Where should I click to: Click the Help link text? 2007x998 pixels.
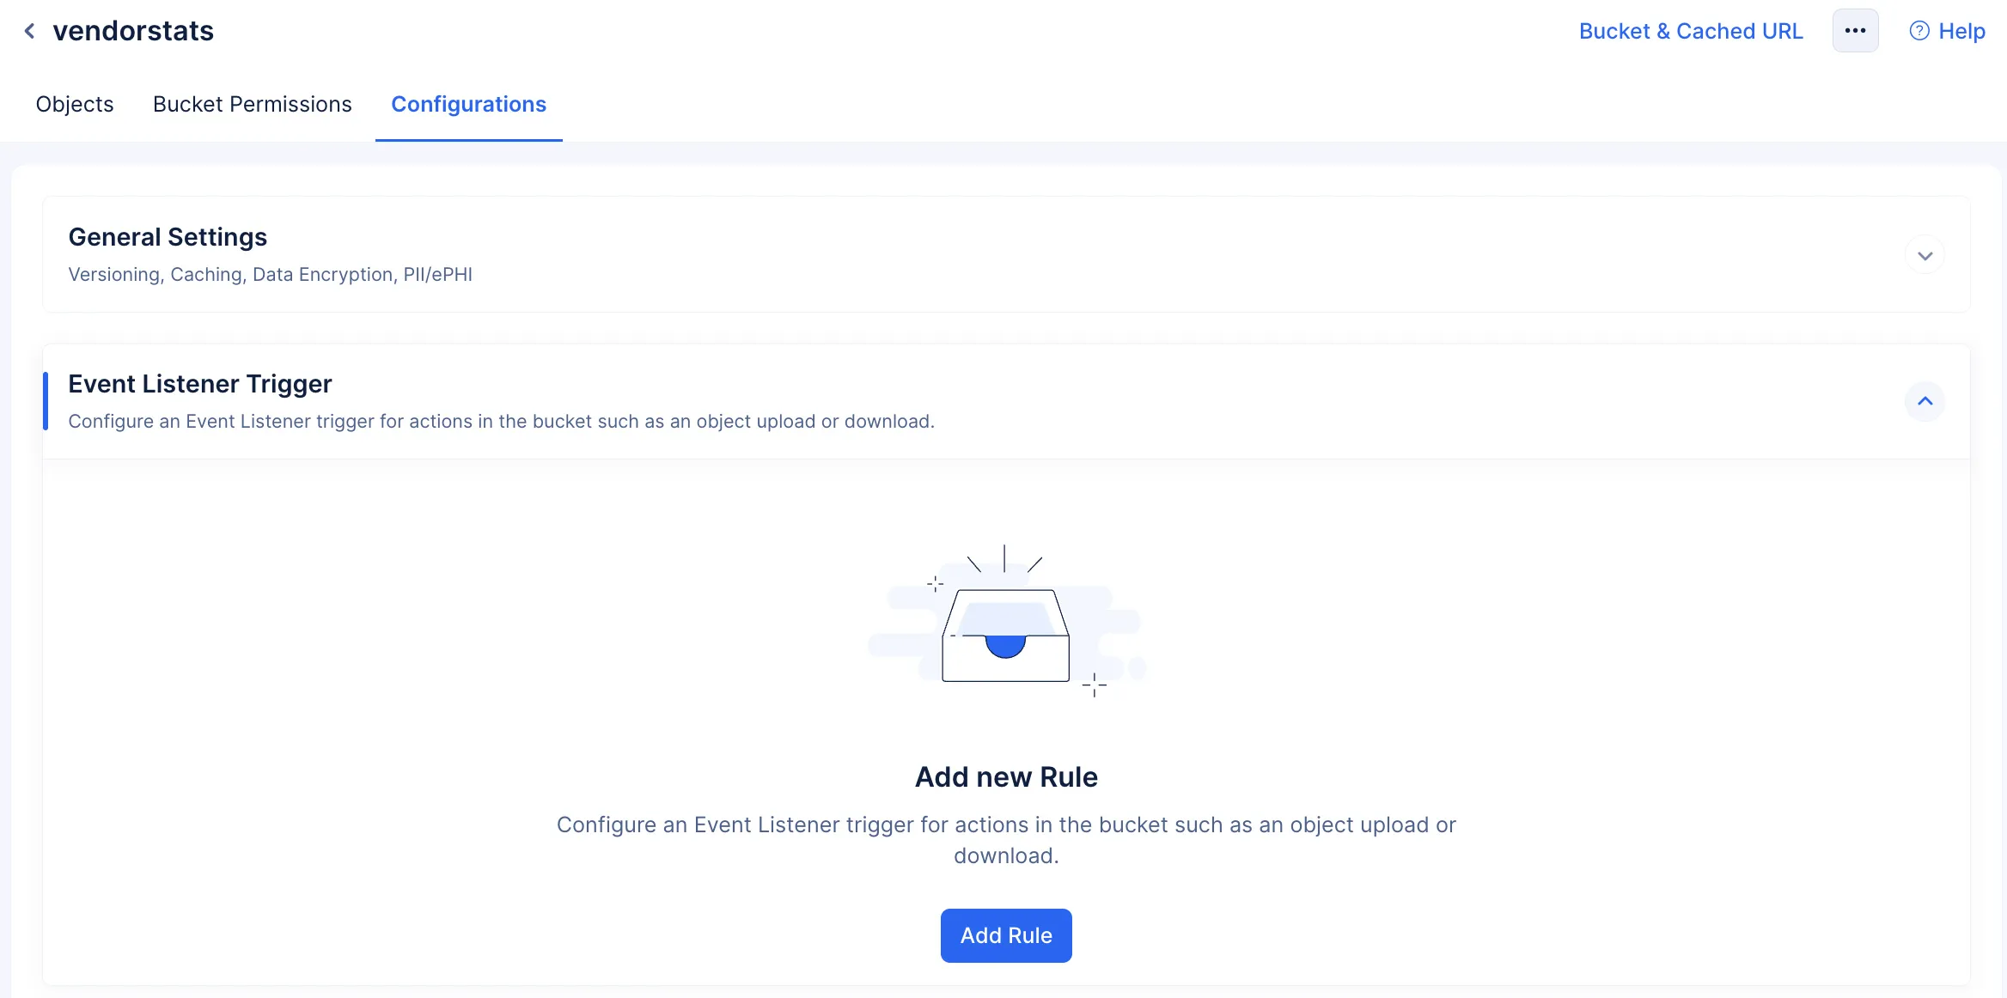coord(1961,31)
